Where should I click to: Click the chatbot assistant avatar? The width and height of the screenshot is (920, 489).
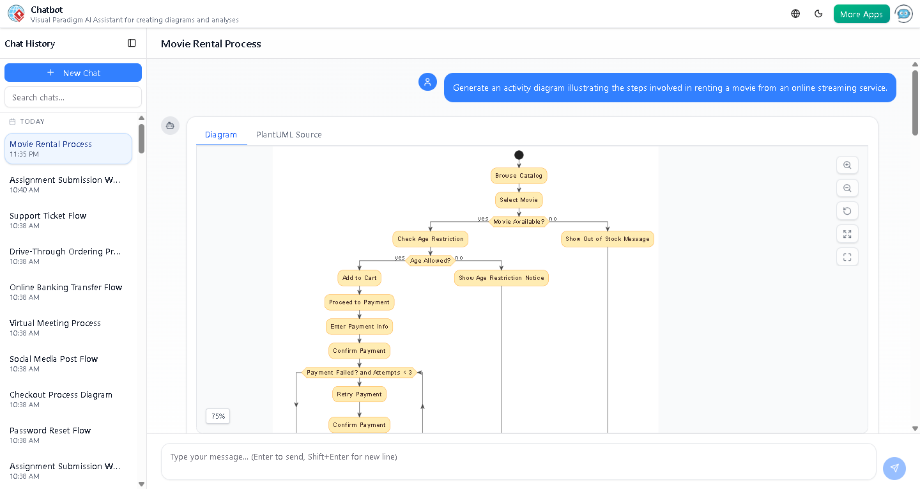point(904,13)
